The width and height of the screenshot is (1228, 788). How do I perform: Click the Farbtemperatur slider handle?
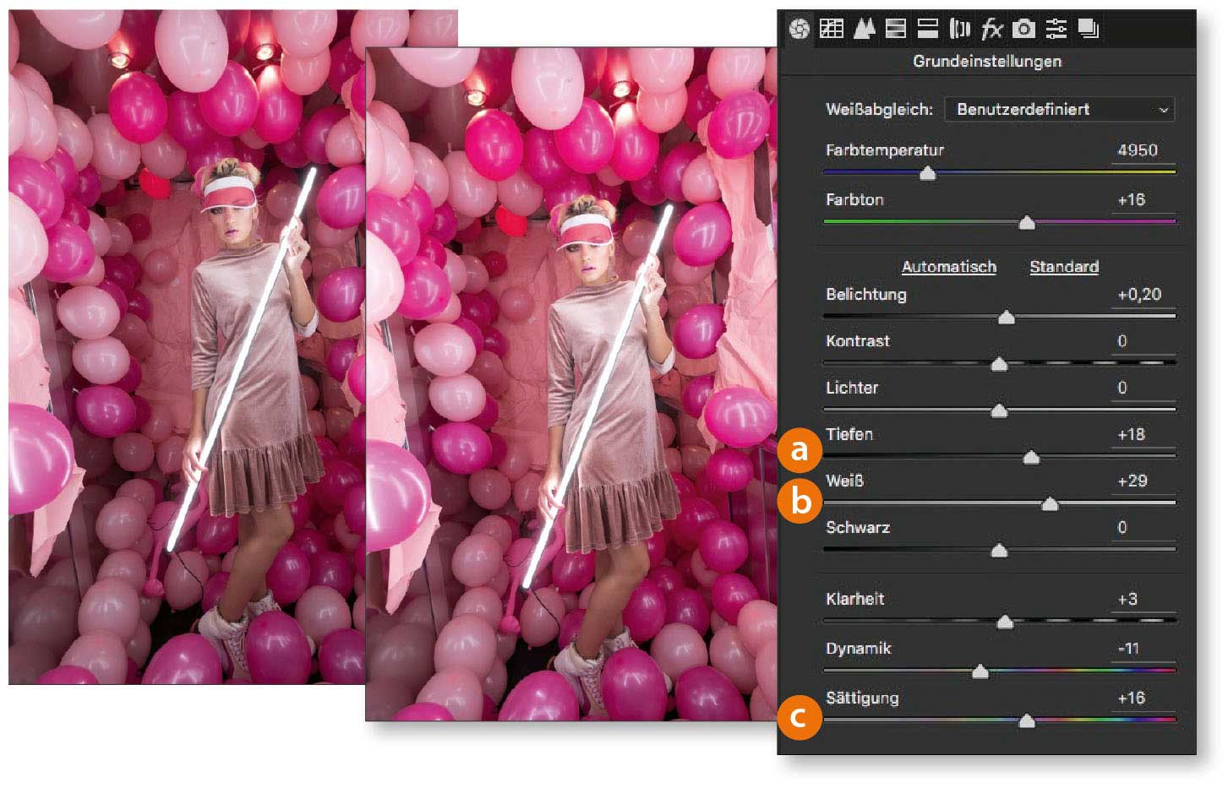click(927, 173)
